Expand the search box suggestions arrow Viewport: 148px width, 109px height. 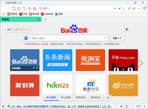click(x=105, y=38)
